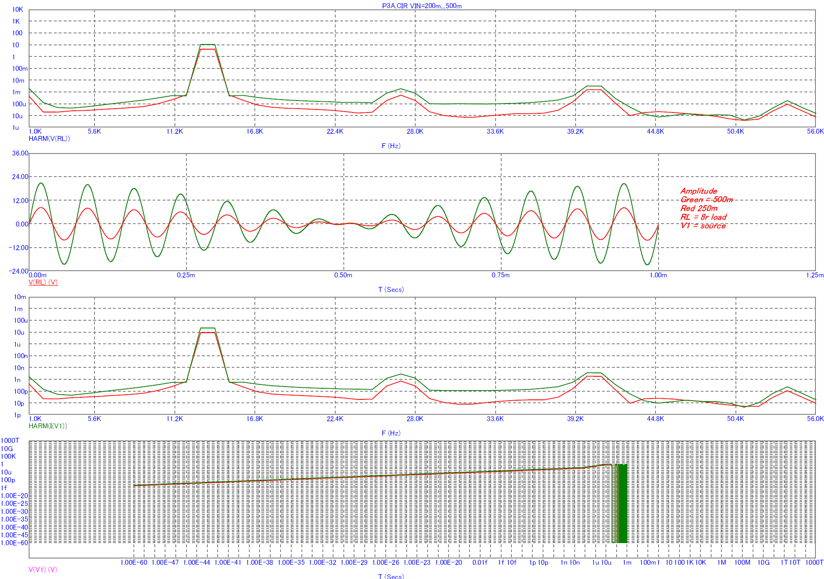Viewport: 824px width, 579px height.
Task: Click the 44.8K frequency tick on HARM(I(V1)) plot
Action: tap(656, 419)
